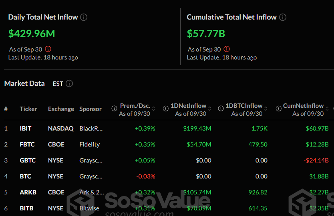Viewport: 334px width, 216px height.
Task: Sort by 1DNetInflow column arrows
Action: coord(209,109)
